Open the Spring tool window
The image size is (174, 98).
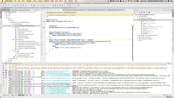[x=14, y=95]
